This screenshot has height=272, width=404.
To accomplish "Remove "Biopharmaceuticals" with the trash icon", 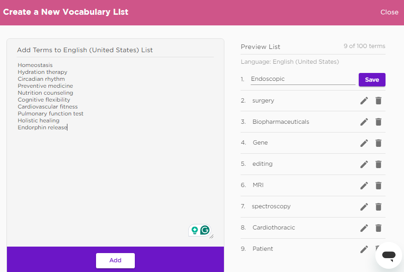I will tap(378, 122).
